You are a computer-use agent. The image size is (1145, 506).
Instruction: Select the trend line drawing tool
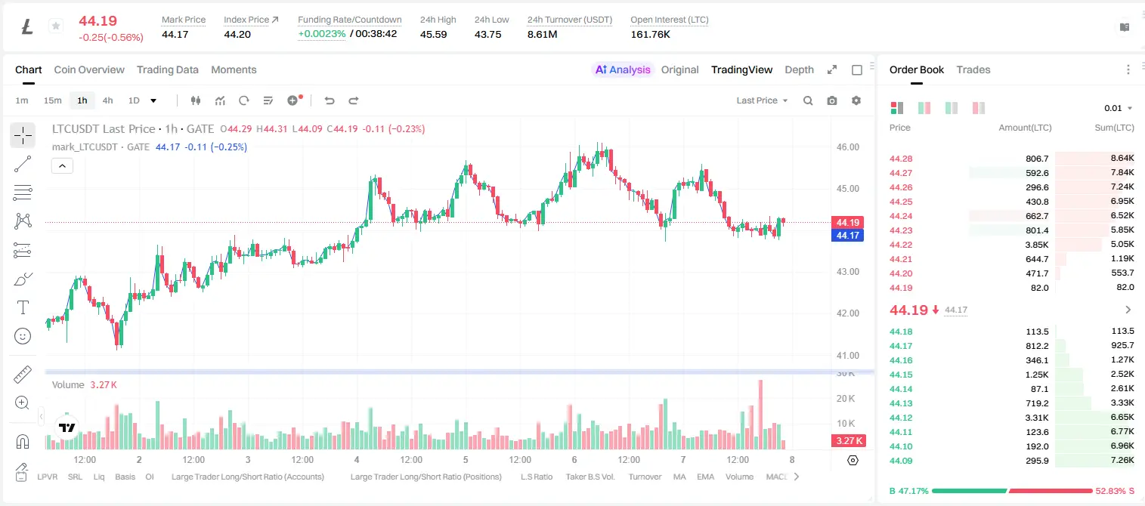23,164
